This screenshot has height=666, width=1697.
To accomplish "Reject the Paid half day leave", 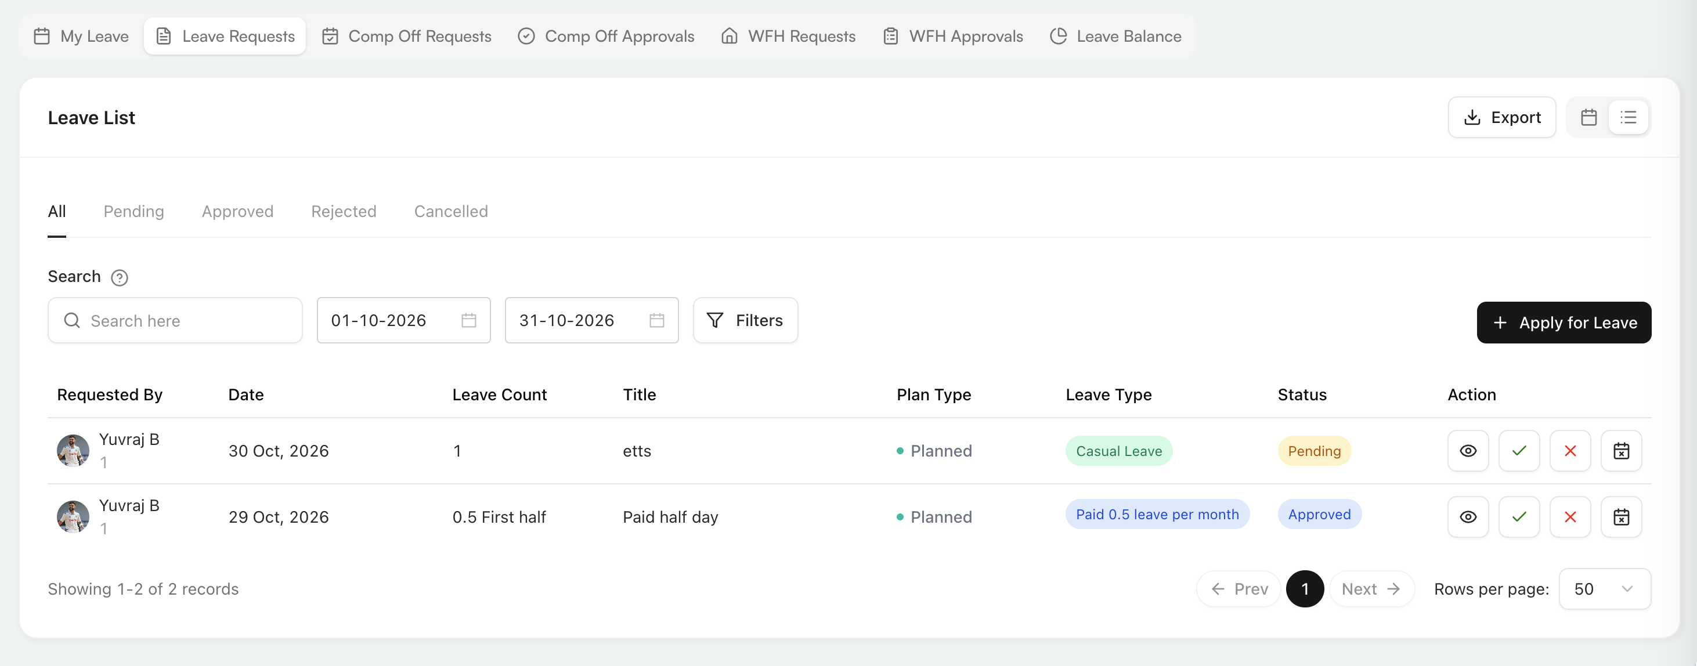I will (x=1570, y=517).
